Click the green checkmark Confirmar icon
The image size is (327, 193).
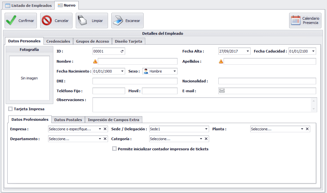[11, 20]
